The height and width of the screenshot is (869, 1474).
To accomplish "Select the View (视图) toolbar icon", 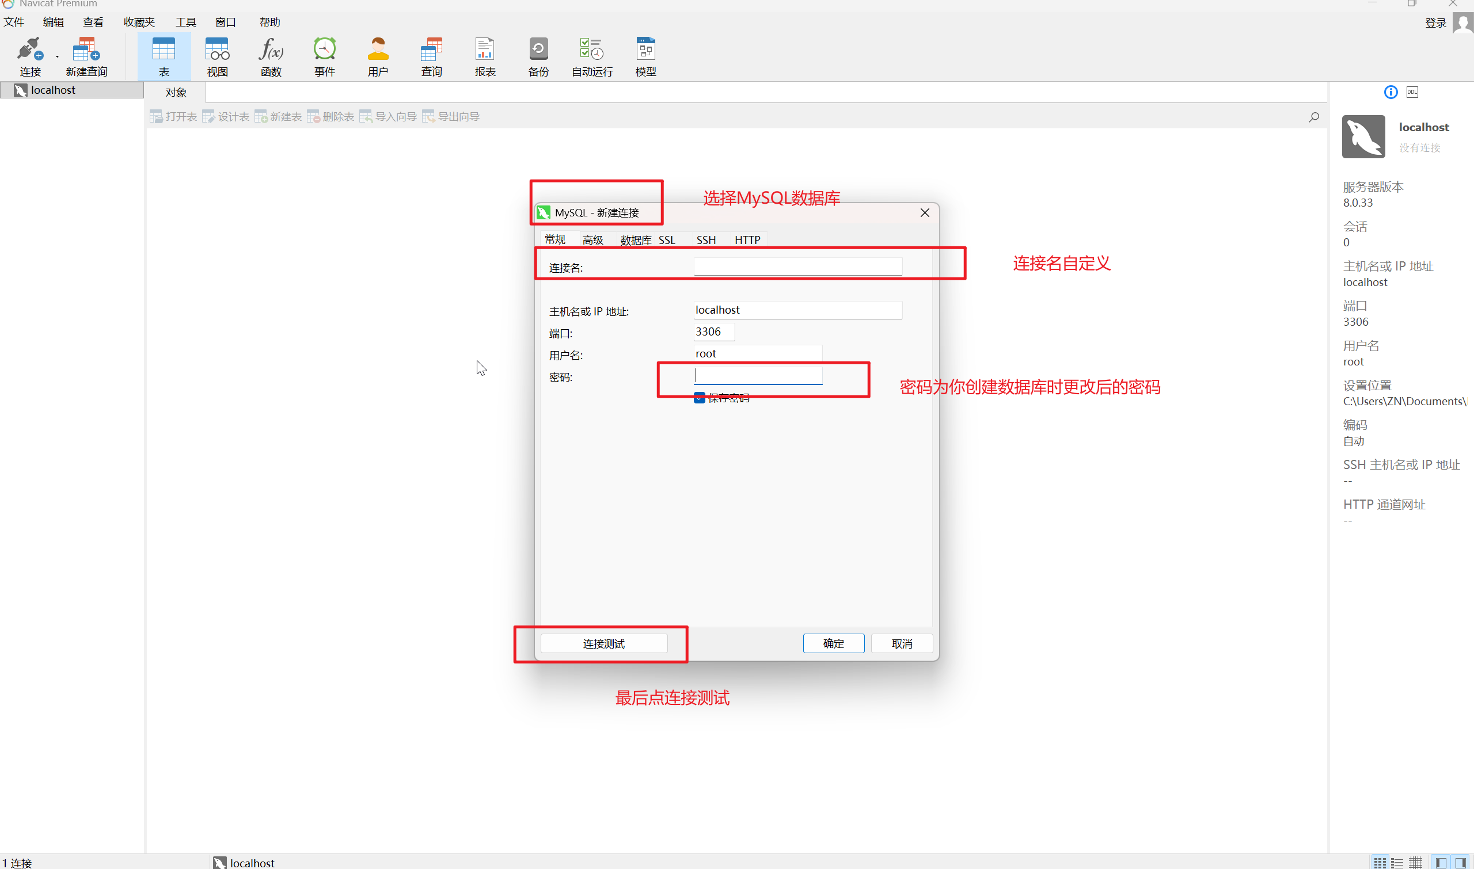I will [216, 49].
